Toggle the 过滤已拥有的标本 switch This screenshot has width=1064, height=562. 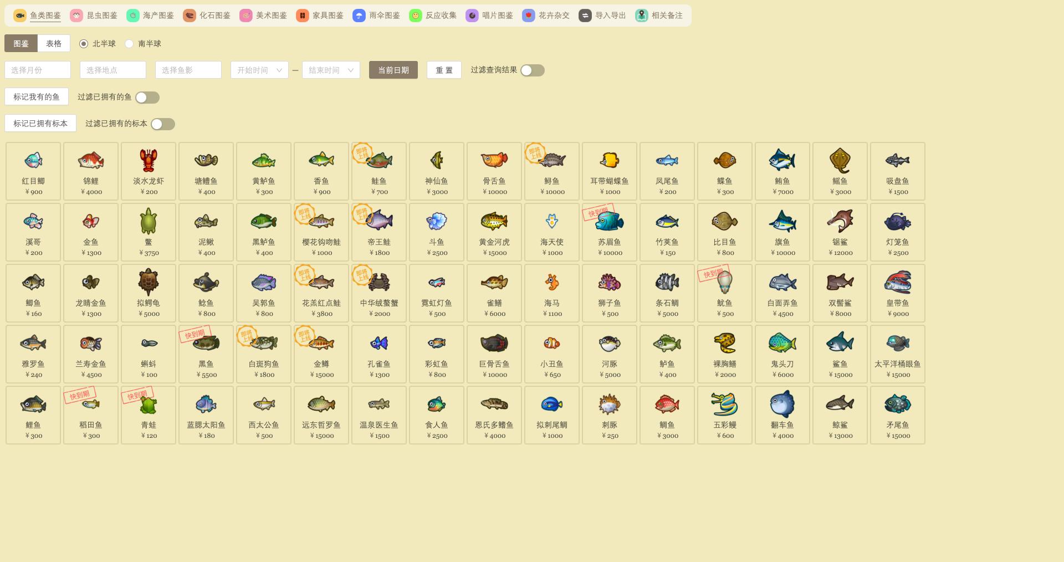click(x=163, y=124)
